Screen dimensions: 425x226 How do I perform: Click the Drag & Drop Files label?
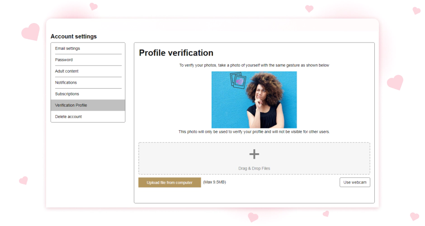tap(254, 169)
